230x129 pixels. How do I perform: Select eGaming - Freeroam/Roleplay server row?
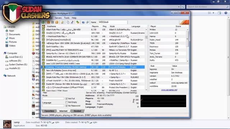pyautogui.click(x=93, y=67)
